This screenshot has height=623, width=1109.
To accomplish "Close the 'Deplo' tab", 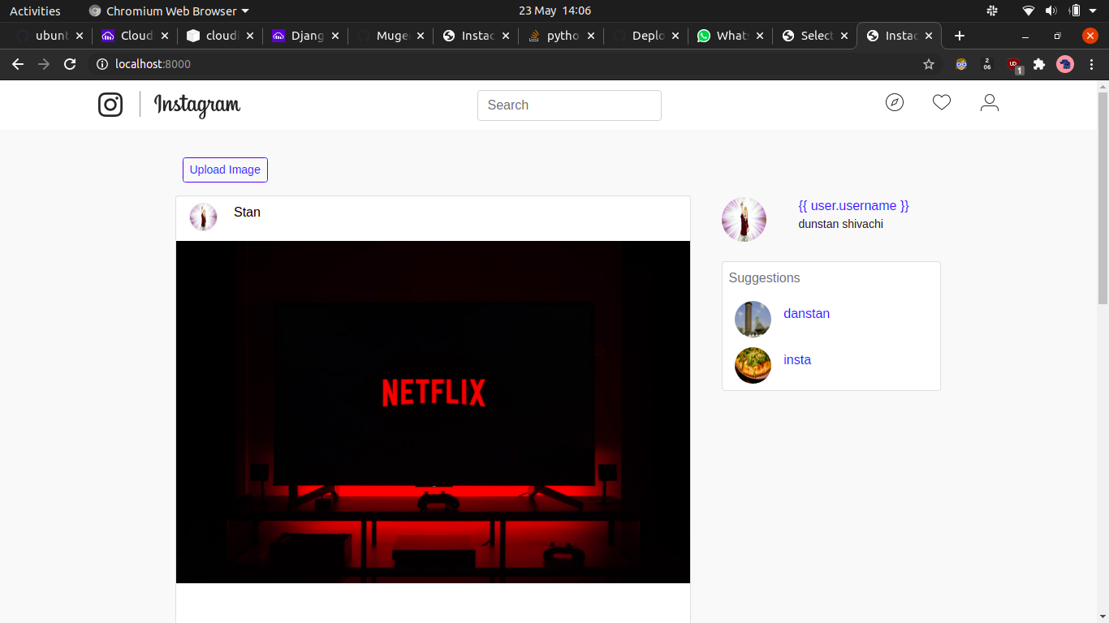I will pos(675,36).
